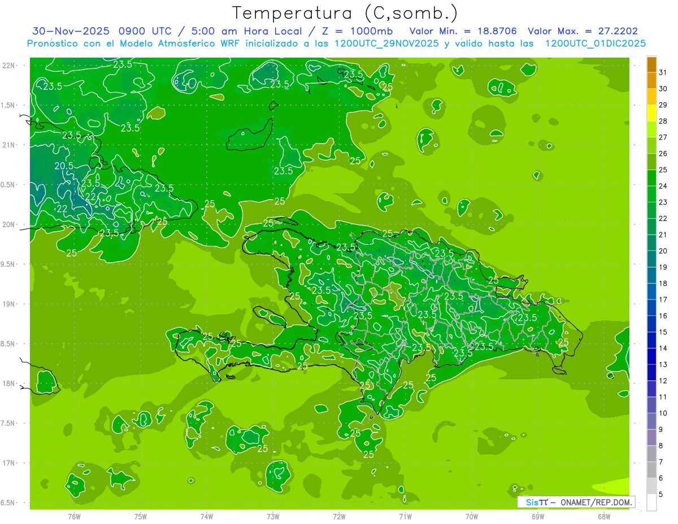
Task: Click the "Valor Max. = 27.2202" text
Action: click(583, 31)
